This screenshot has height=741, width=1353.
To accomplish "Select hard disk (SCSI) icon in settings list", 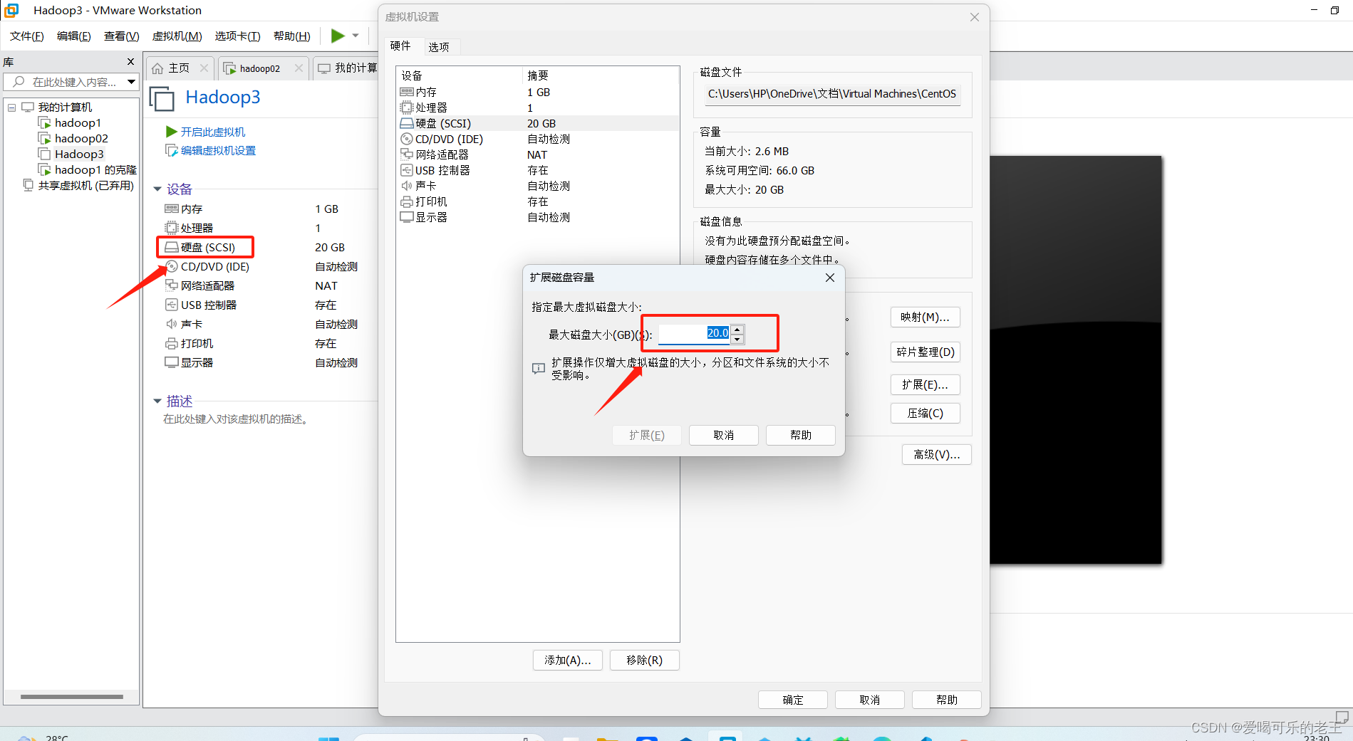I will click(407, 123).
